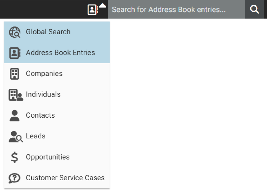Screen dimensions: 267x195
Task: Click the Leads person-with-magnifier icon
Action: (15, 136)
